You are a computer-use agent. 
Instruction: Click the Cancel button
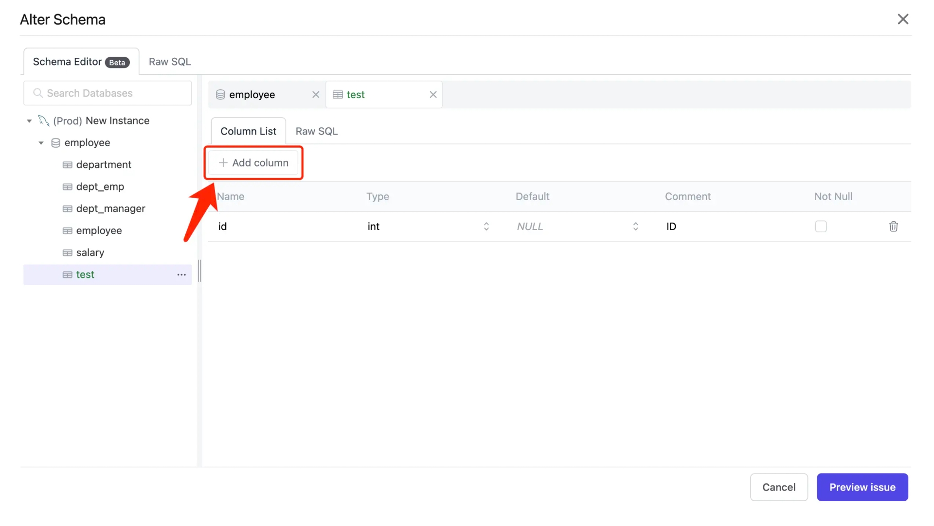coord(779,487)
